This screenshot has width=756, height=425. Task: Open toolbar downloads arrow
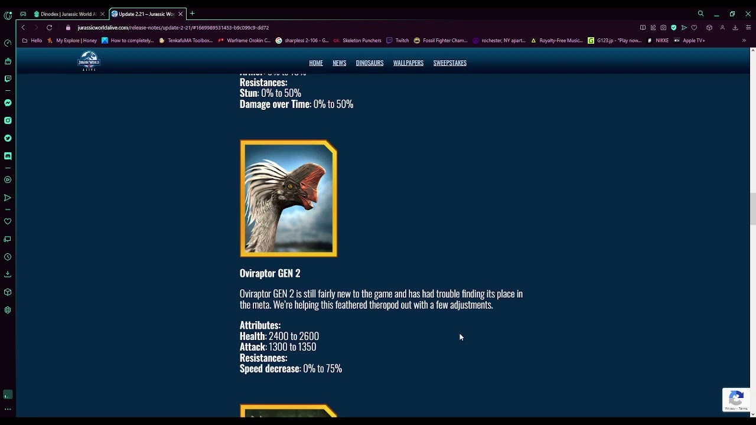735,28
